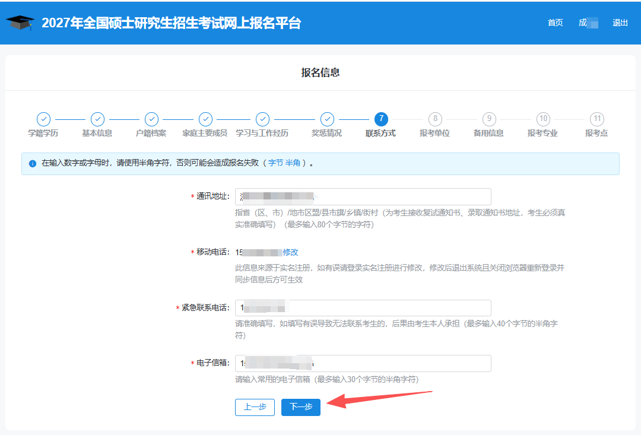Image resolution: width=641 pixels, height=435 pixels.
Task: Log out via 退出 link
Action: 620,23
